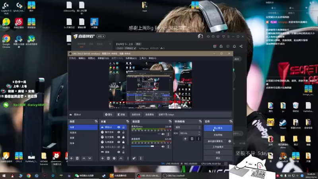Image resolution: width=318 pixels, height=179 pixels.
Task: Click the bell notification icon in 直播伴侣
Action: pyautogui.click(x=234, y=46)
